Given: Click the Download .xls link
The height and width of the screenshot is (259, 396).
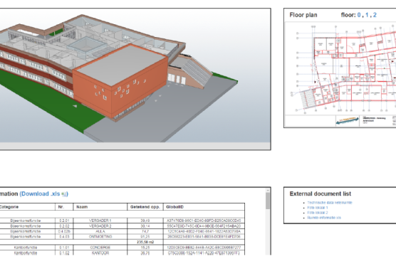Looking at the screenshot, I should point(41,194).
